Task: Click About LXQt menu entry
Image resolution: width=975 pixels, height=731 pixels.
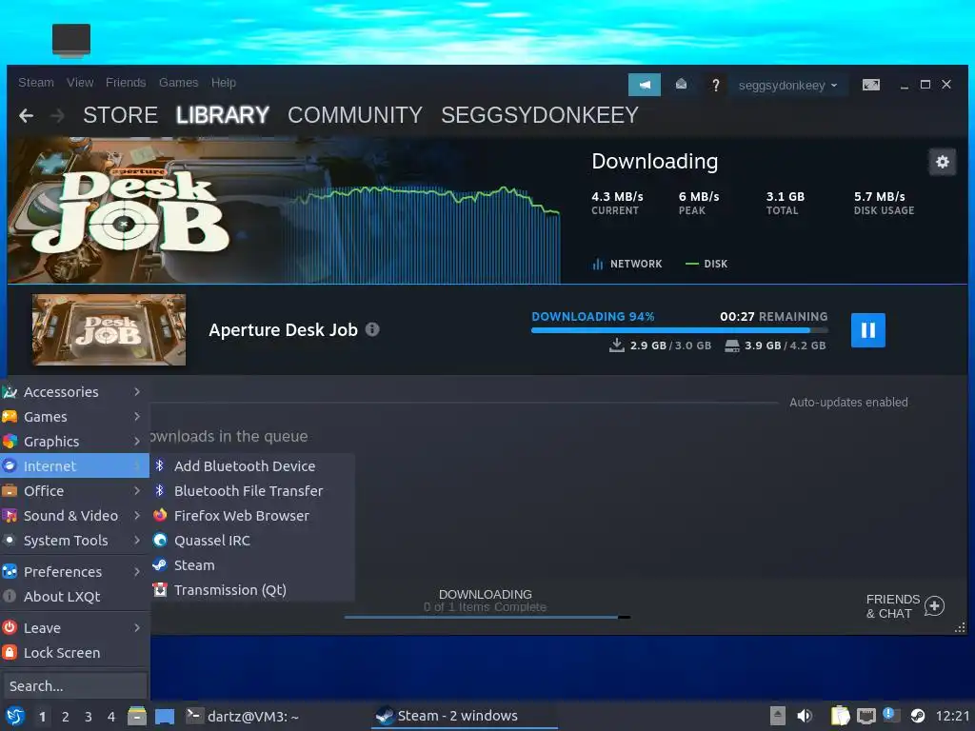Action: (74, 597)
